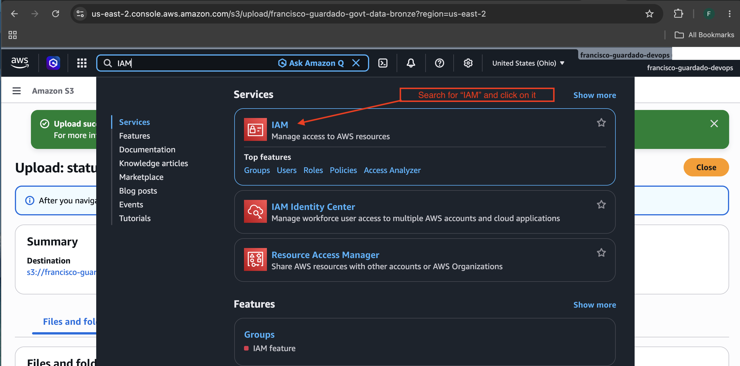The height and width of the screenshot is (366, 740).
Task: Open the browser extensions puzzle icon
Action: click(x=678, y=13)
